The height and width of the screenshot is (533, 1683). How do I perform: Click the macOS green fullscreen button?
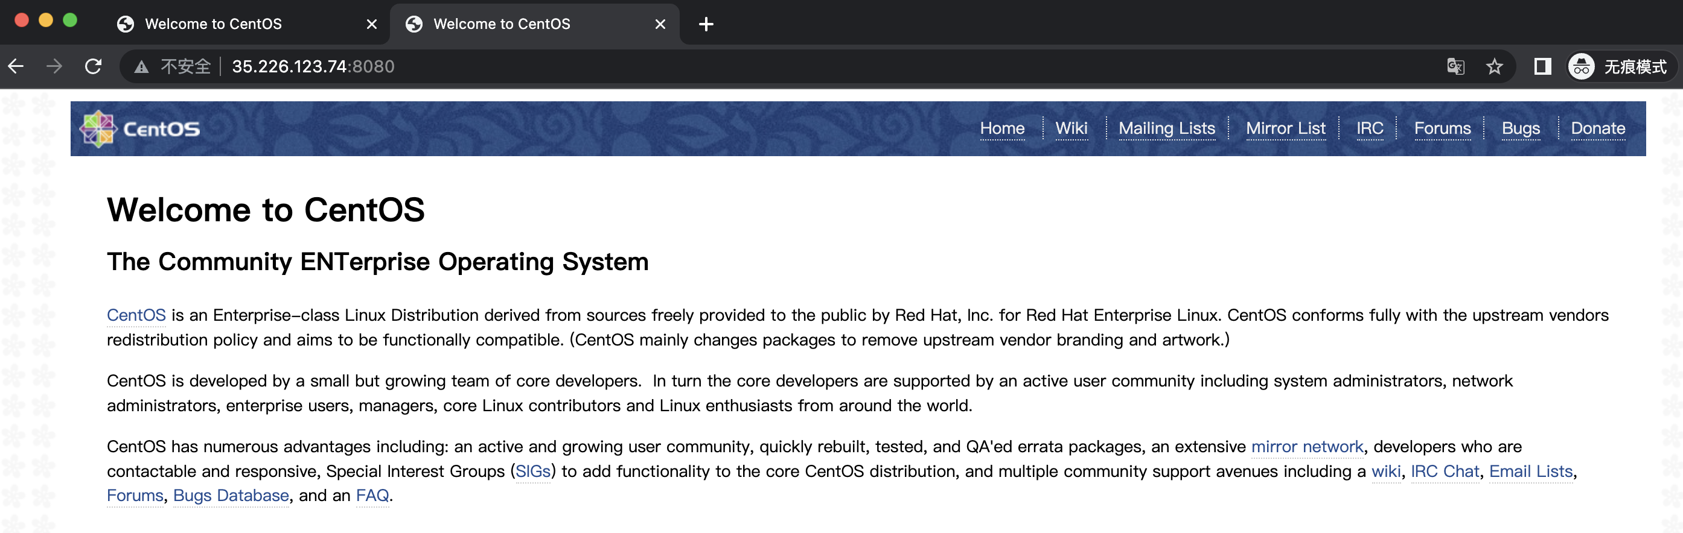[70, 20]
